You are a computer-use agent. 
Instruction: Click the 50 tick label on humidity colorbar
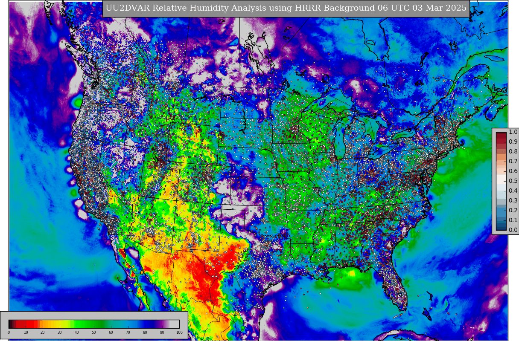click(x=94, y=332)
